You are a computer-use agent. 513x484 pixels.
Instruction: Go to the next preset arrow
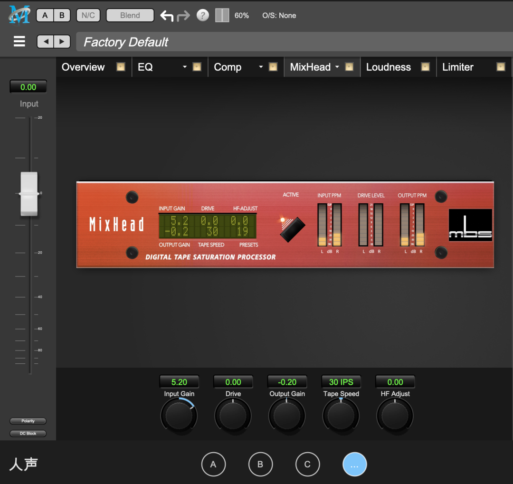pos(62,42)
